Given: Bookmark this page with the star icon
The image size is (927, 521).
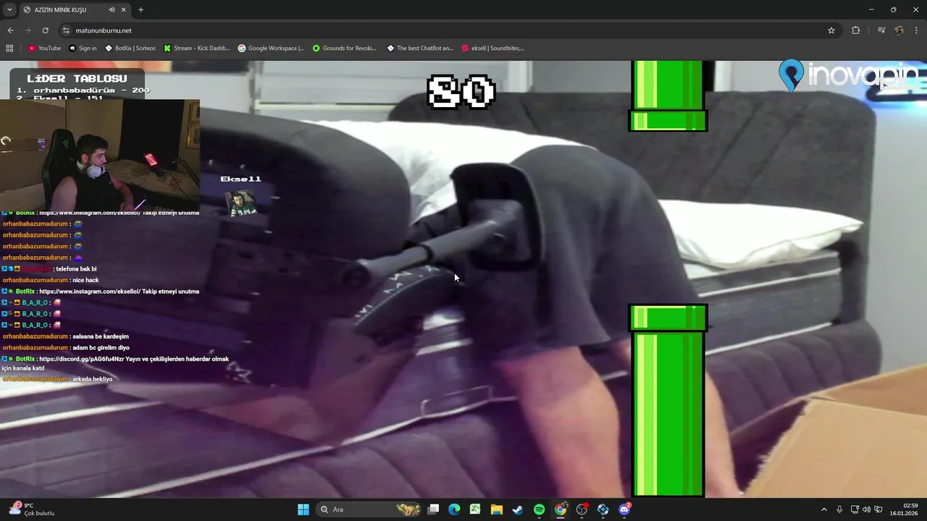Looking at the screenshot, I should pyautogui.click(x=831, y=30).
